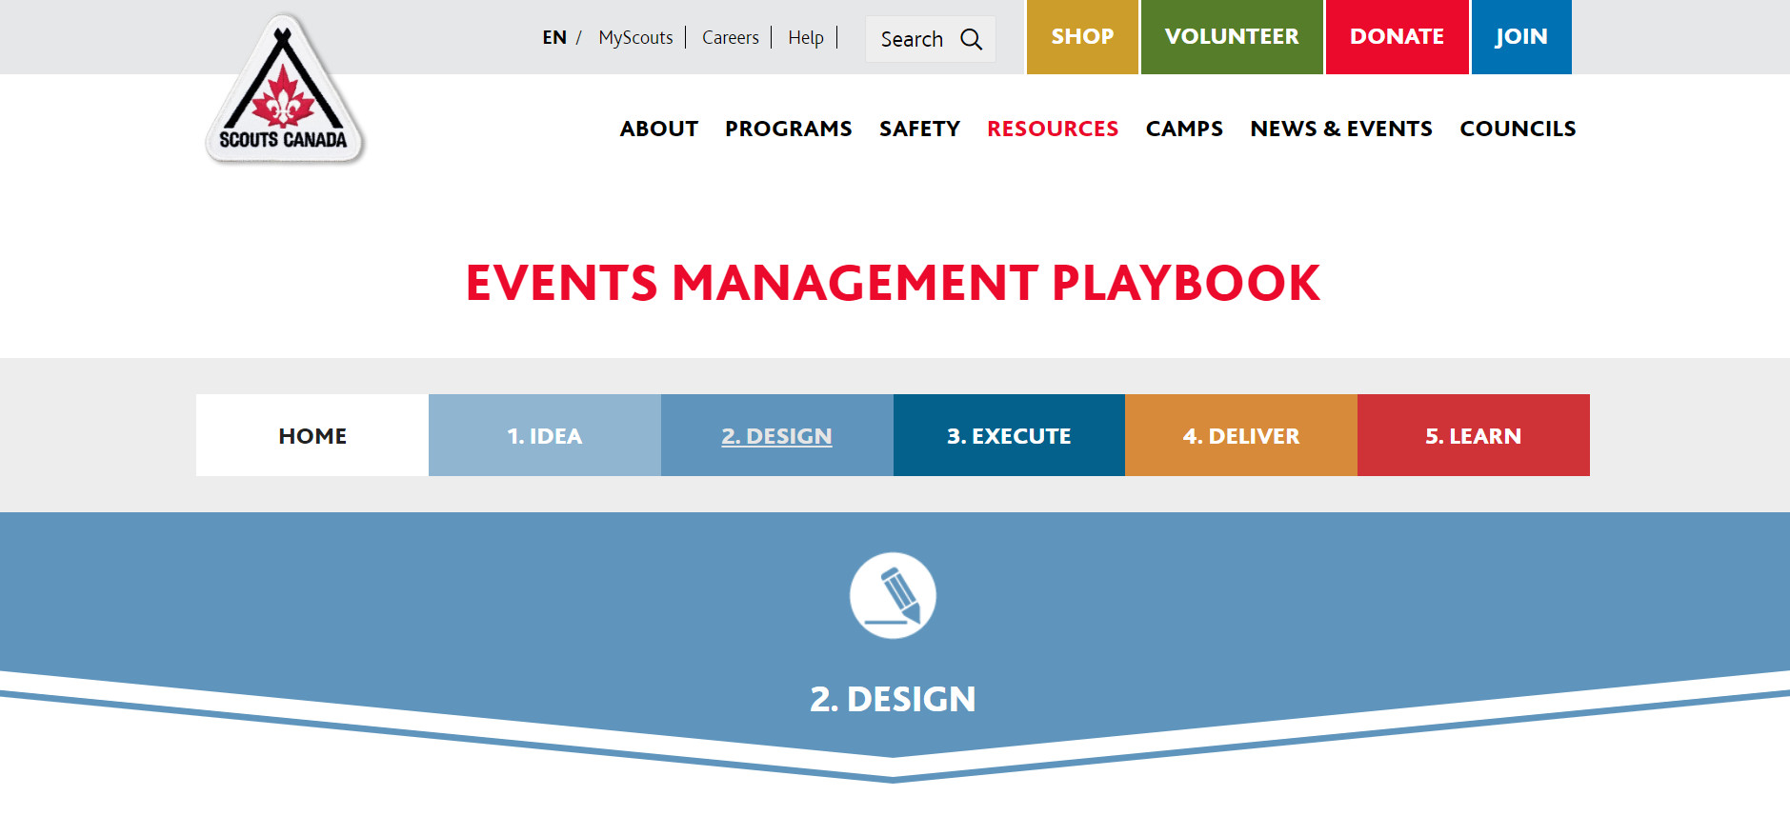Viewport: 1790px width, 836px height.
Task: Go to the Careers page
Action: 730,38
